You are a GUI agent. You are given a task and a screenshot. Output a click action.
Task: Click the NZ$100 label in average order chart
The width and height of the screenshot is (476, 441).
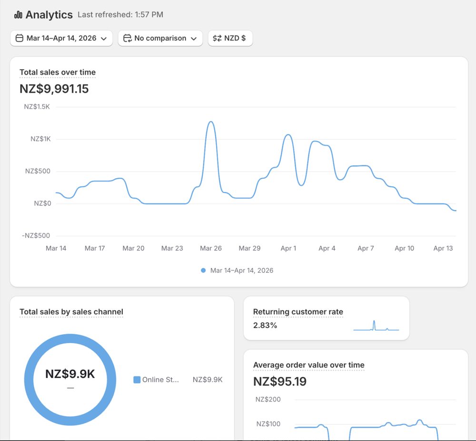pyautogui.click(x=268, y=424)
